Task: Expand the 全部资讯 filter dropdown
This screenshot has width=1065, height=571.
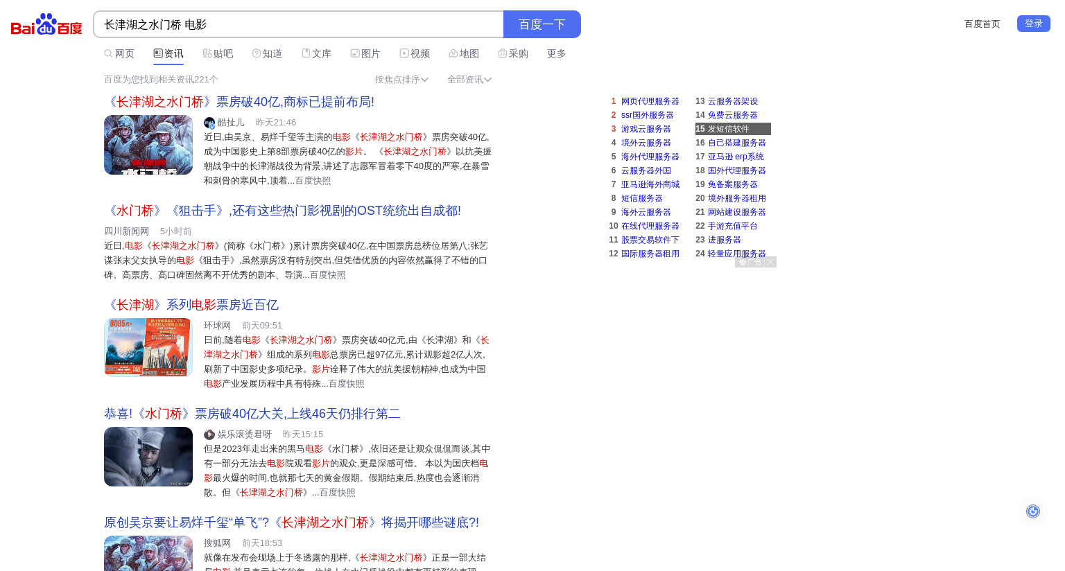Action: [469, 80]
